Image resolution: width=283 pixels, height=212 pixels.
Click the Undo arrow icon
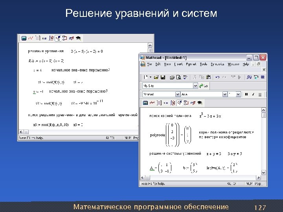tap(217, 77)
